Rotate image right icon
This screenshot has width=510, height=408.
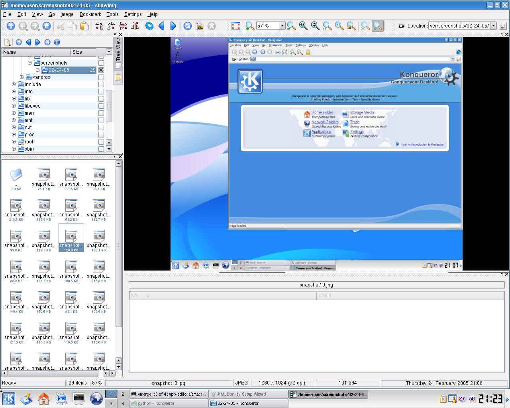(x=111, y=26)
